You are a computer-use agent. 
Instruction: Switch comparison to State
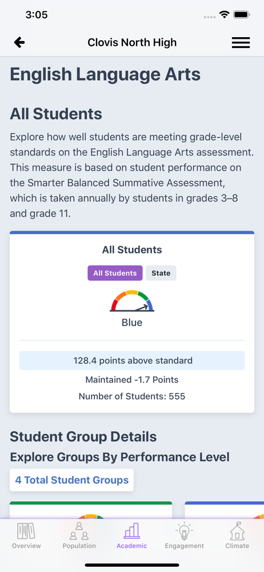click(161, 273)
